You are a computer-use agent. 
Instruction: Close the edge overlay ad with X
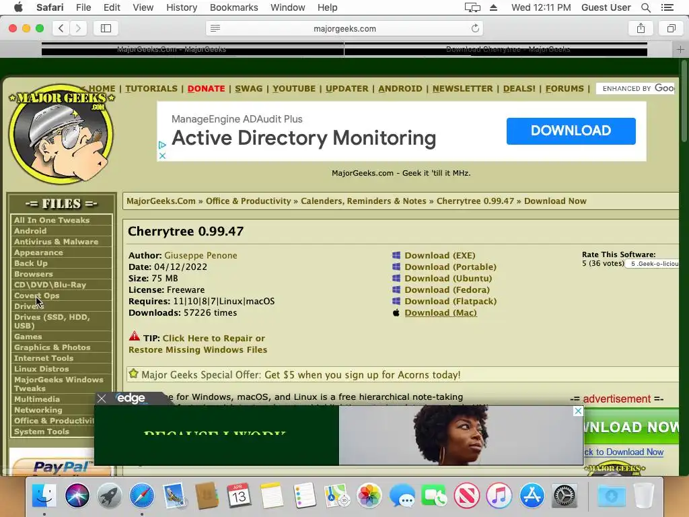pos(102,399)
